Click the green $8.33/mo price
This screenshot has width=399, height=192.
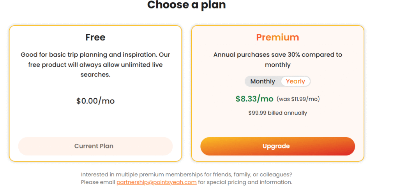[x=254, y=99]
